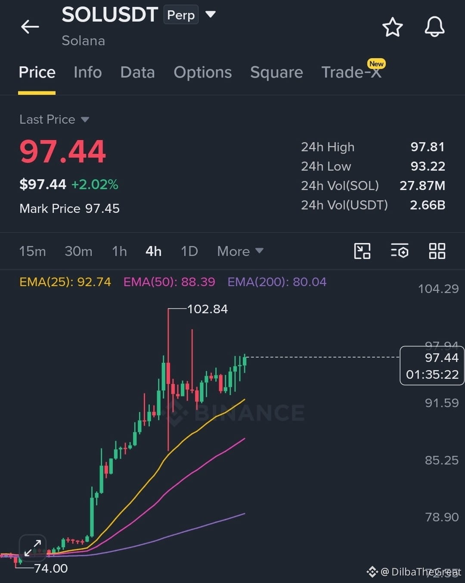465x583 pixels.
Task: Open the Info tab
Action: tap(88, 72)
